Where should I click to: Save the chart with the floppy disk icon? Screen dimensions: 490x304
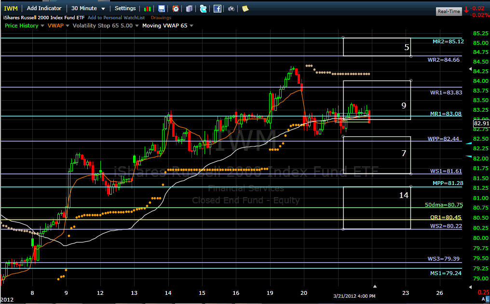(x=162, y=9)
